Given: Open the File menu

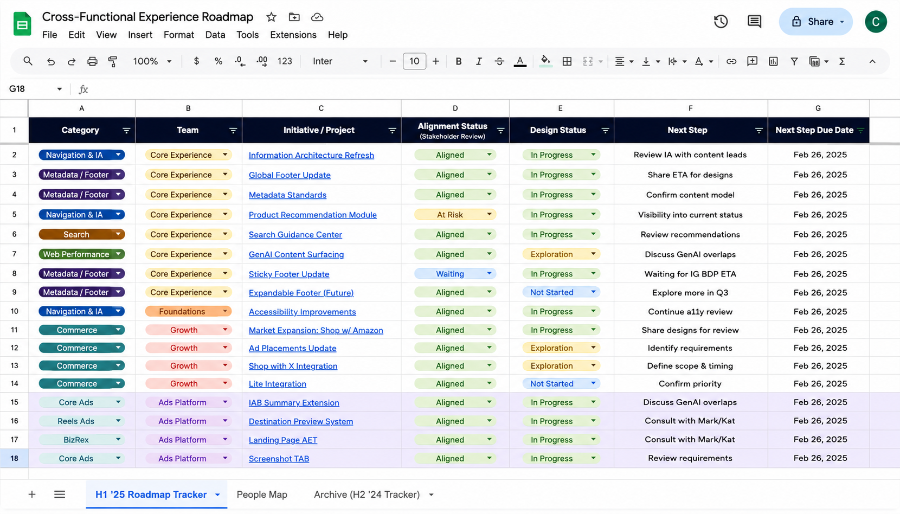Looking at the screenshot, I should [49, 35].
